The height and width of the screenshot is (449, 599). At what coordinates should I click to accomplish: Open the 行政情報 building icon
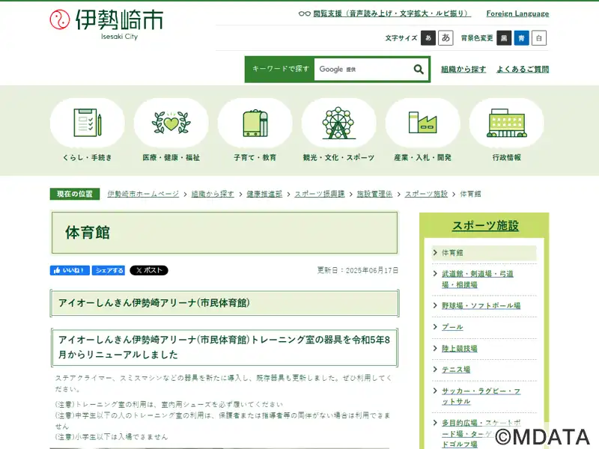pyautogui.click(x=506, y=123)
